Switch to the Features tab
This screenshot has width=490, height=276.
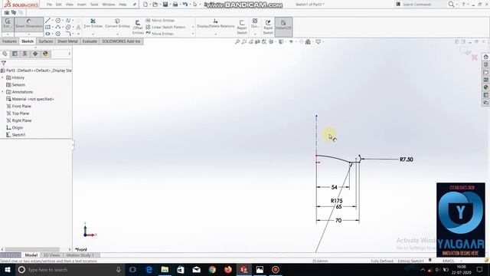point(9,41)
